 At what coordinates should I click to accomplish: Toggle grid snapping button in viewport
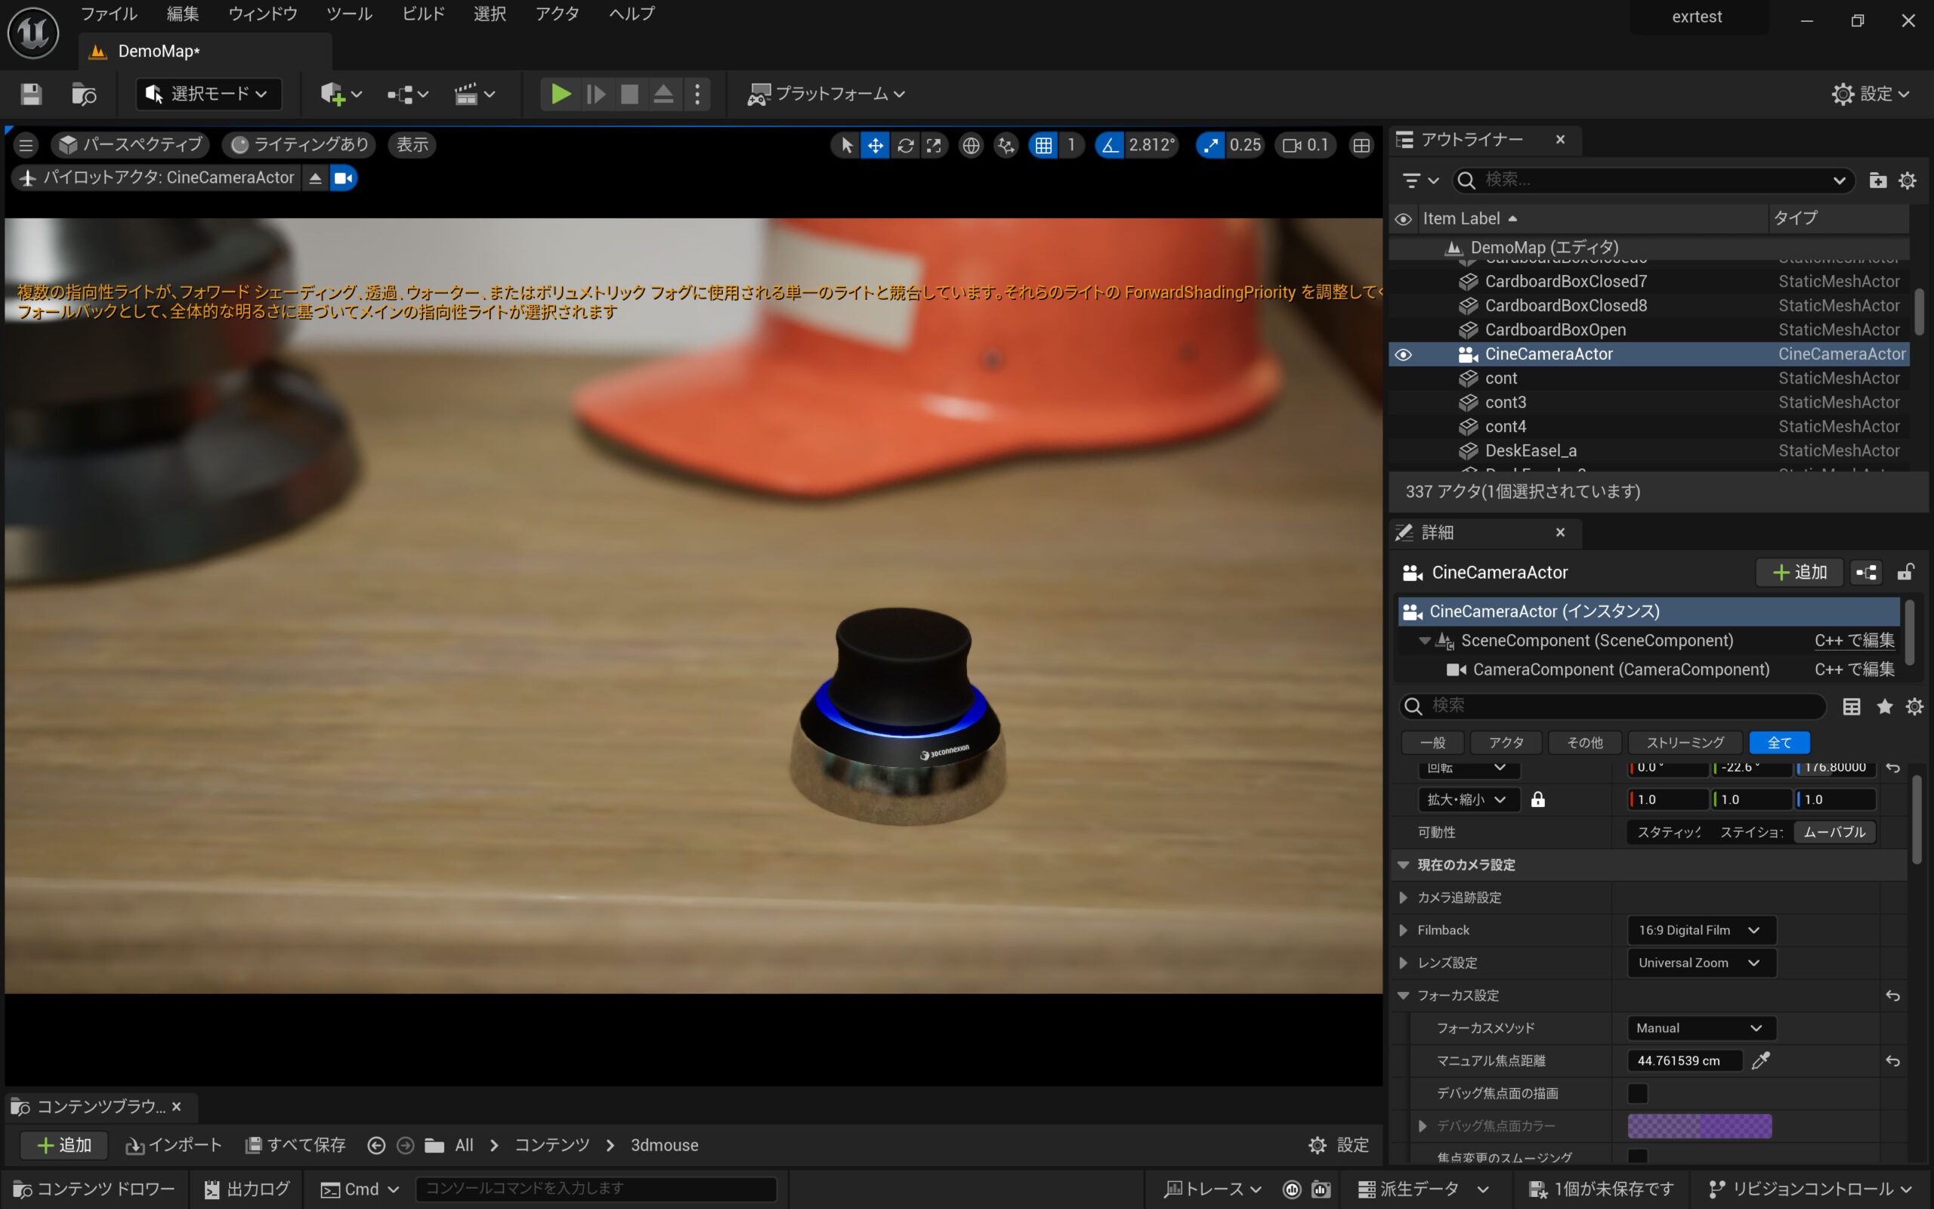tap(1043, 146)
